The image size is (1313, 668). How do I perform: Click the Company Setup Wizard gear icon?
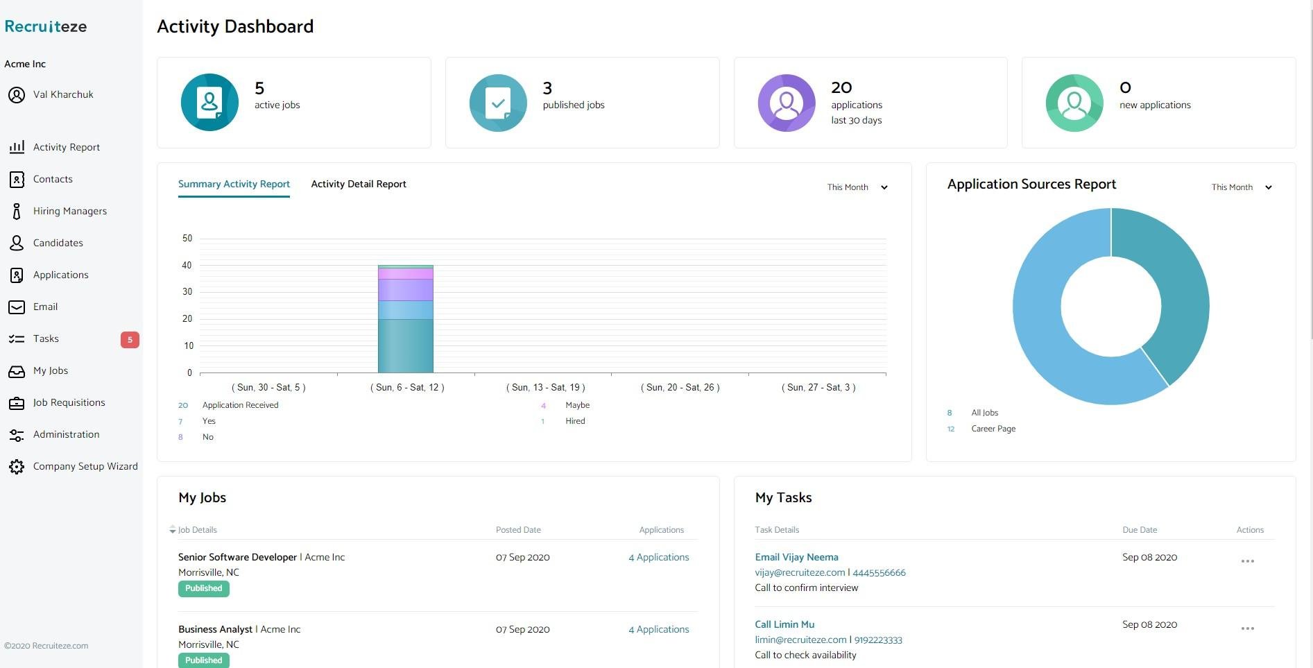tap(17, 467)
